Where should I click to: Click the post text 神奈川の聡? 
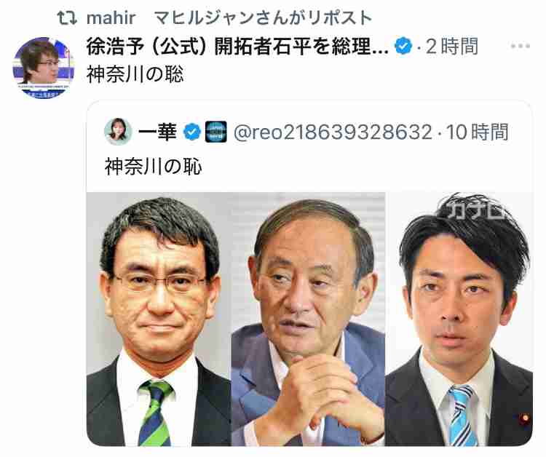135,74
